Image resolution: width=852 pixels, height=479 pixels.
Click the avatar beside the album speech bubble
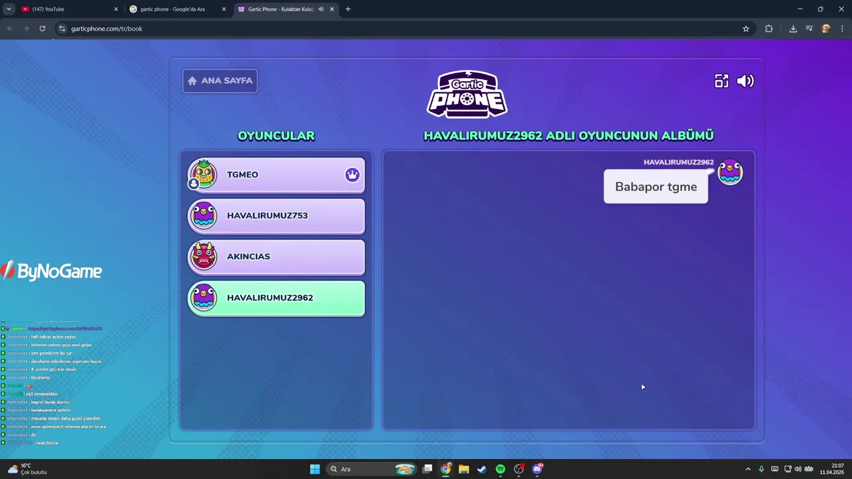click(x=730, y=172)
